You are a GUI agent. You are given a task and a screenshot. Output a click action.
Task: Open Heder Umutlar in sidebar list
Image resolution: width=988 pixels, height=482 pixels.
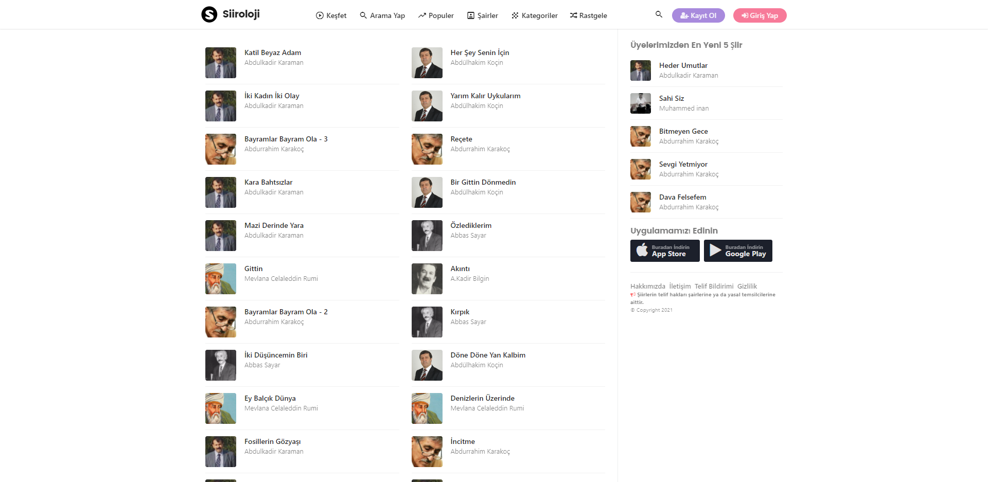[683, 65]
